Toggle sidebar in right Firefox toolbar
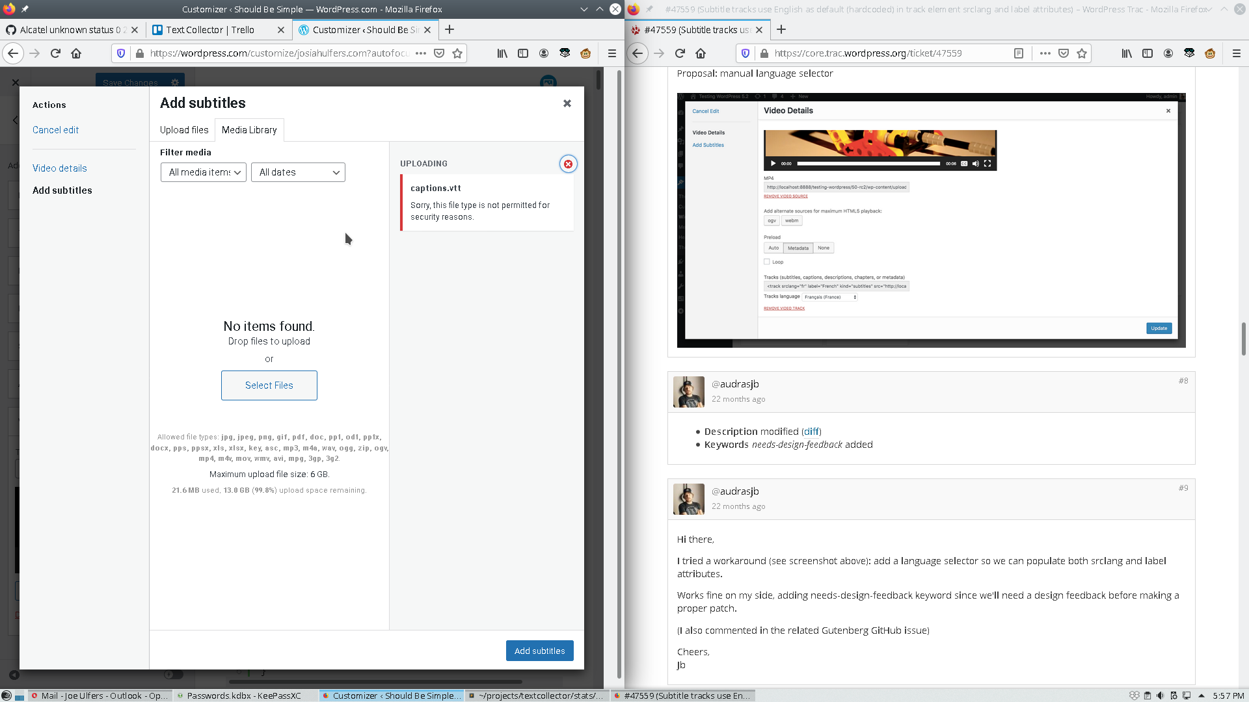 click(1148, 53)
